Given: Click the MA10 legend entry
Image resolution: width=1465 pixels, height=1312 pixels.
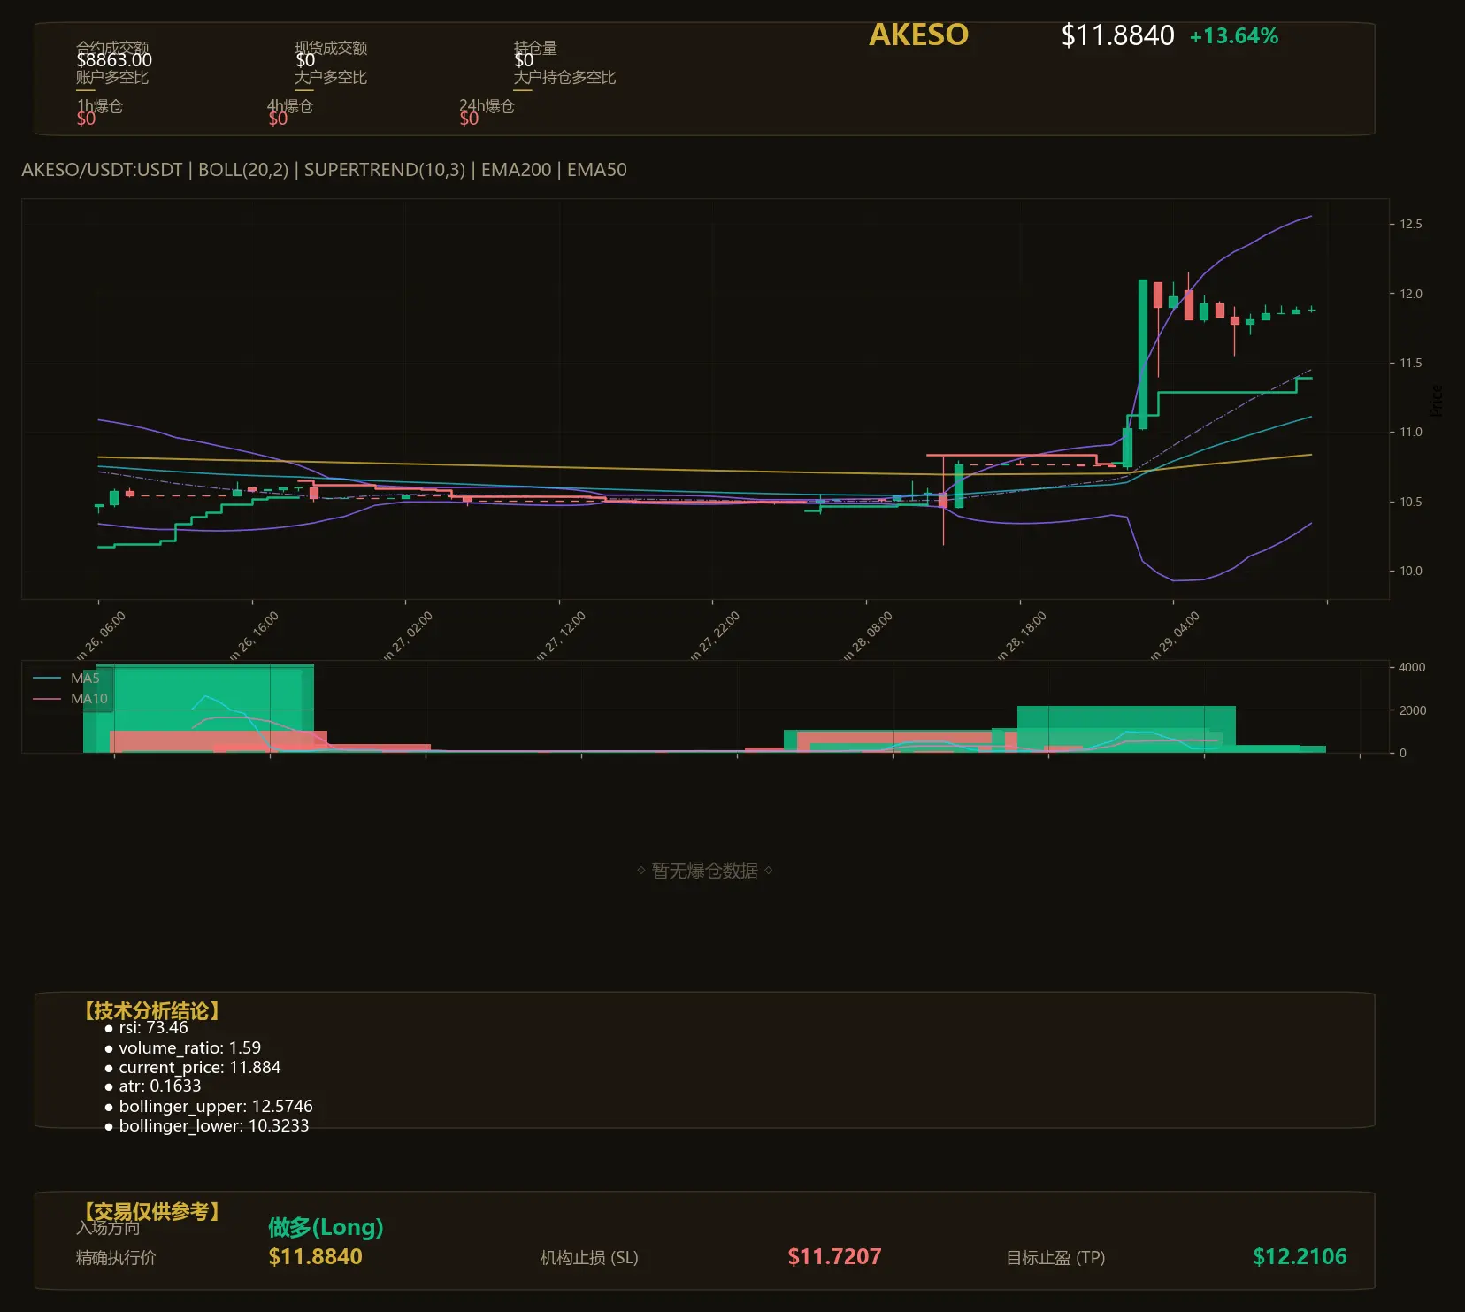Looking at the screenshot, I should 70,699.
